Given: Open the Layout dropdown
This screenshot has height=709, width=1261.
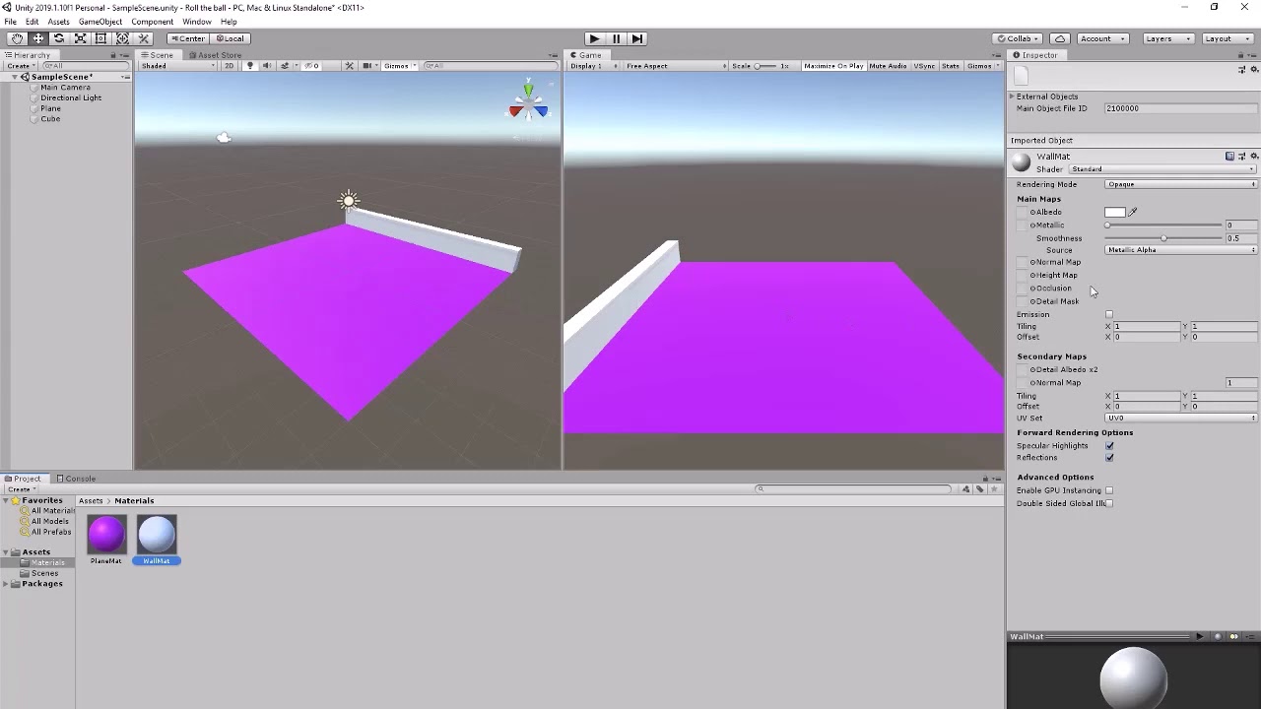Looking at the screenshot, I should coord(1227,38).
